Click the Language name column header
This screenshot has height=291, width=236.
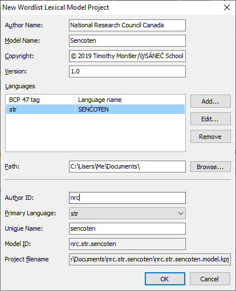(x=130, y=100)
